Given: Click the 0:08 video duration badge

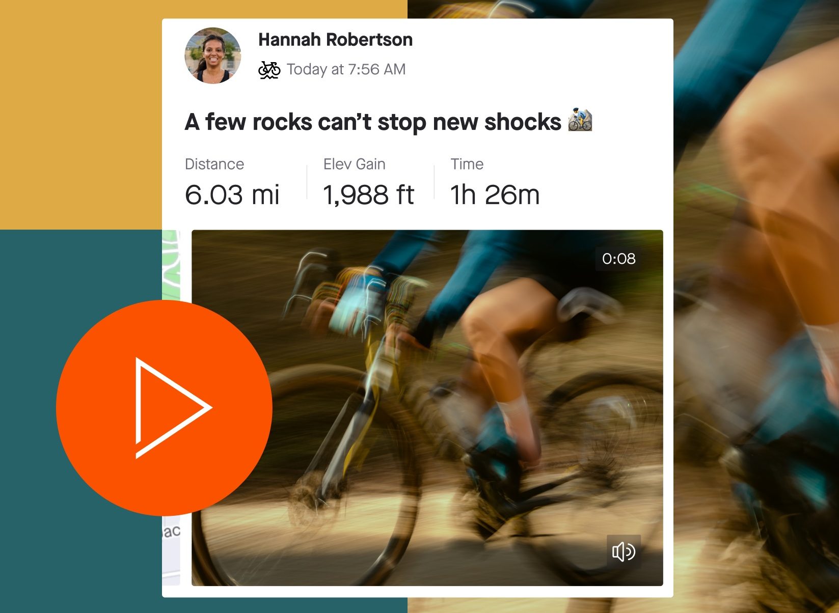Looking at the screenshot, I should tap(618, 259).
